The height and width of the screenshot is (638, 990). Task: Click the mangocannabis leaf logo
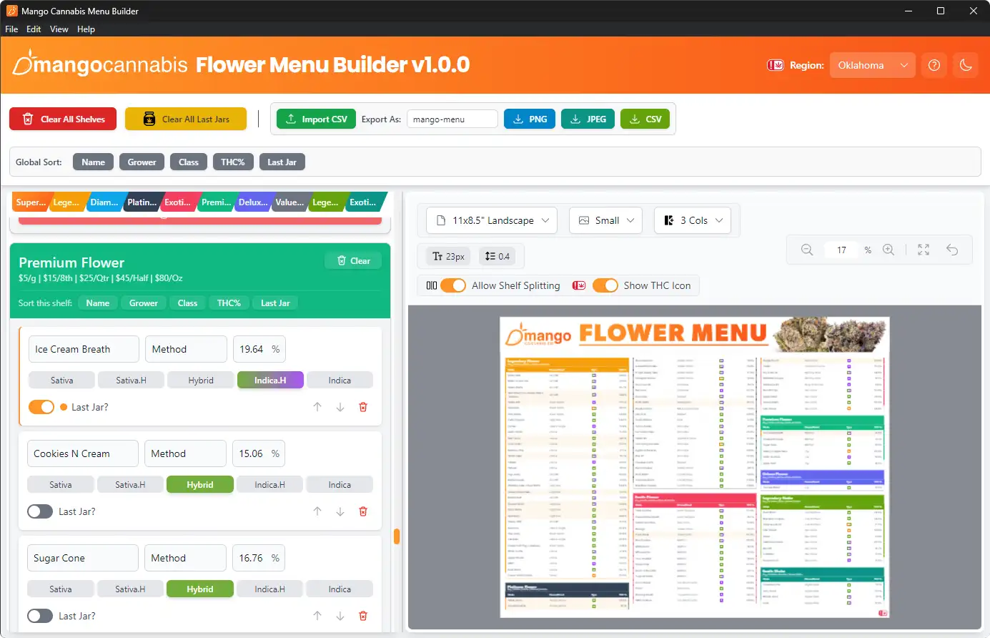pos(22,63)
